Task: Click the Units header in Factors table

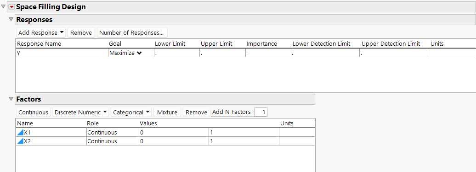Action: click(x=287, y=124)
